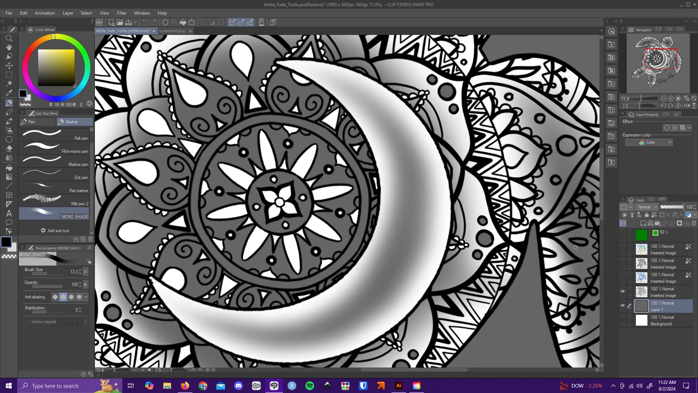The image size is (698, 393).
Task: Open Spotify from the taskbar
Action: click(309, 386)
